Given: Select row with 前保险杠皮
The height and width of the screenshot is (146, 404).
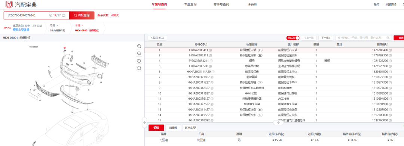Looking at the screenshot, I should (274, 72).
